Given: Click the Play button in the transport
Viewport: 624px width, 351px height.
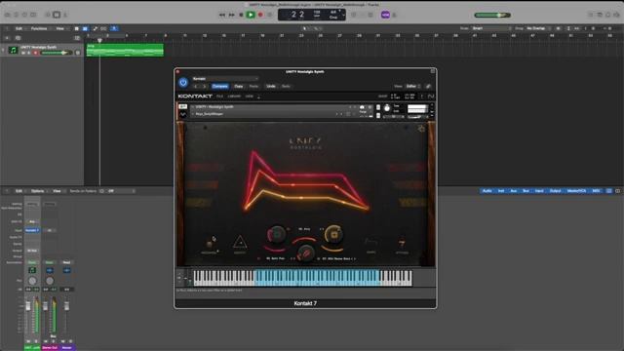Looking at the screenshot, I should coord(251,15).
